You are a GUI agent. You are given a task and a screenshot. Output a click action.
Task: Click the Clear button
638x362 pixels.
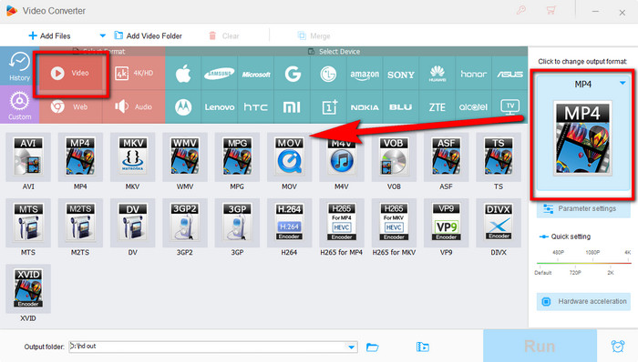(224, 36)
